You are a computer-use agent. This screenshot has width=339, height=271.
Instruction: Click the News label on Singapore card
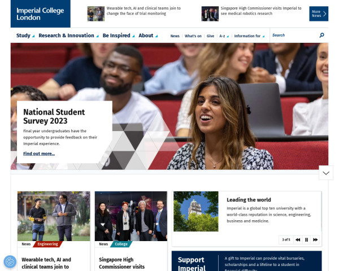103,244
